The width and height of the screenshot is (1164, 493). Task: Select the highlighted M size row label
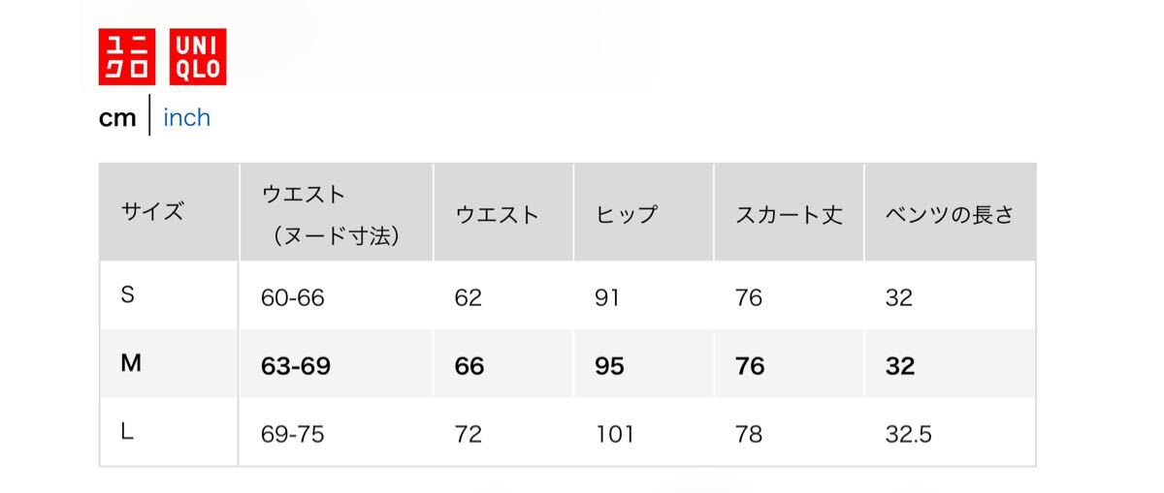tap(131, 365)
